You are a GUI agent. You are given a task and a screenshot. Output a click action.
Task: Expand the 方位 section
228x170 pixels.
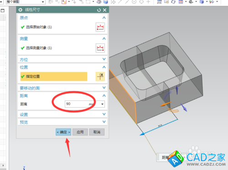(x=104, y=59)
